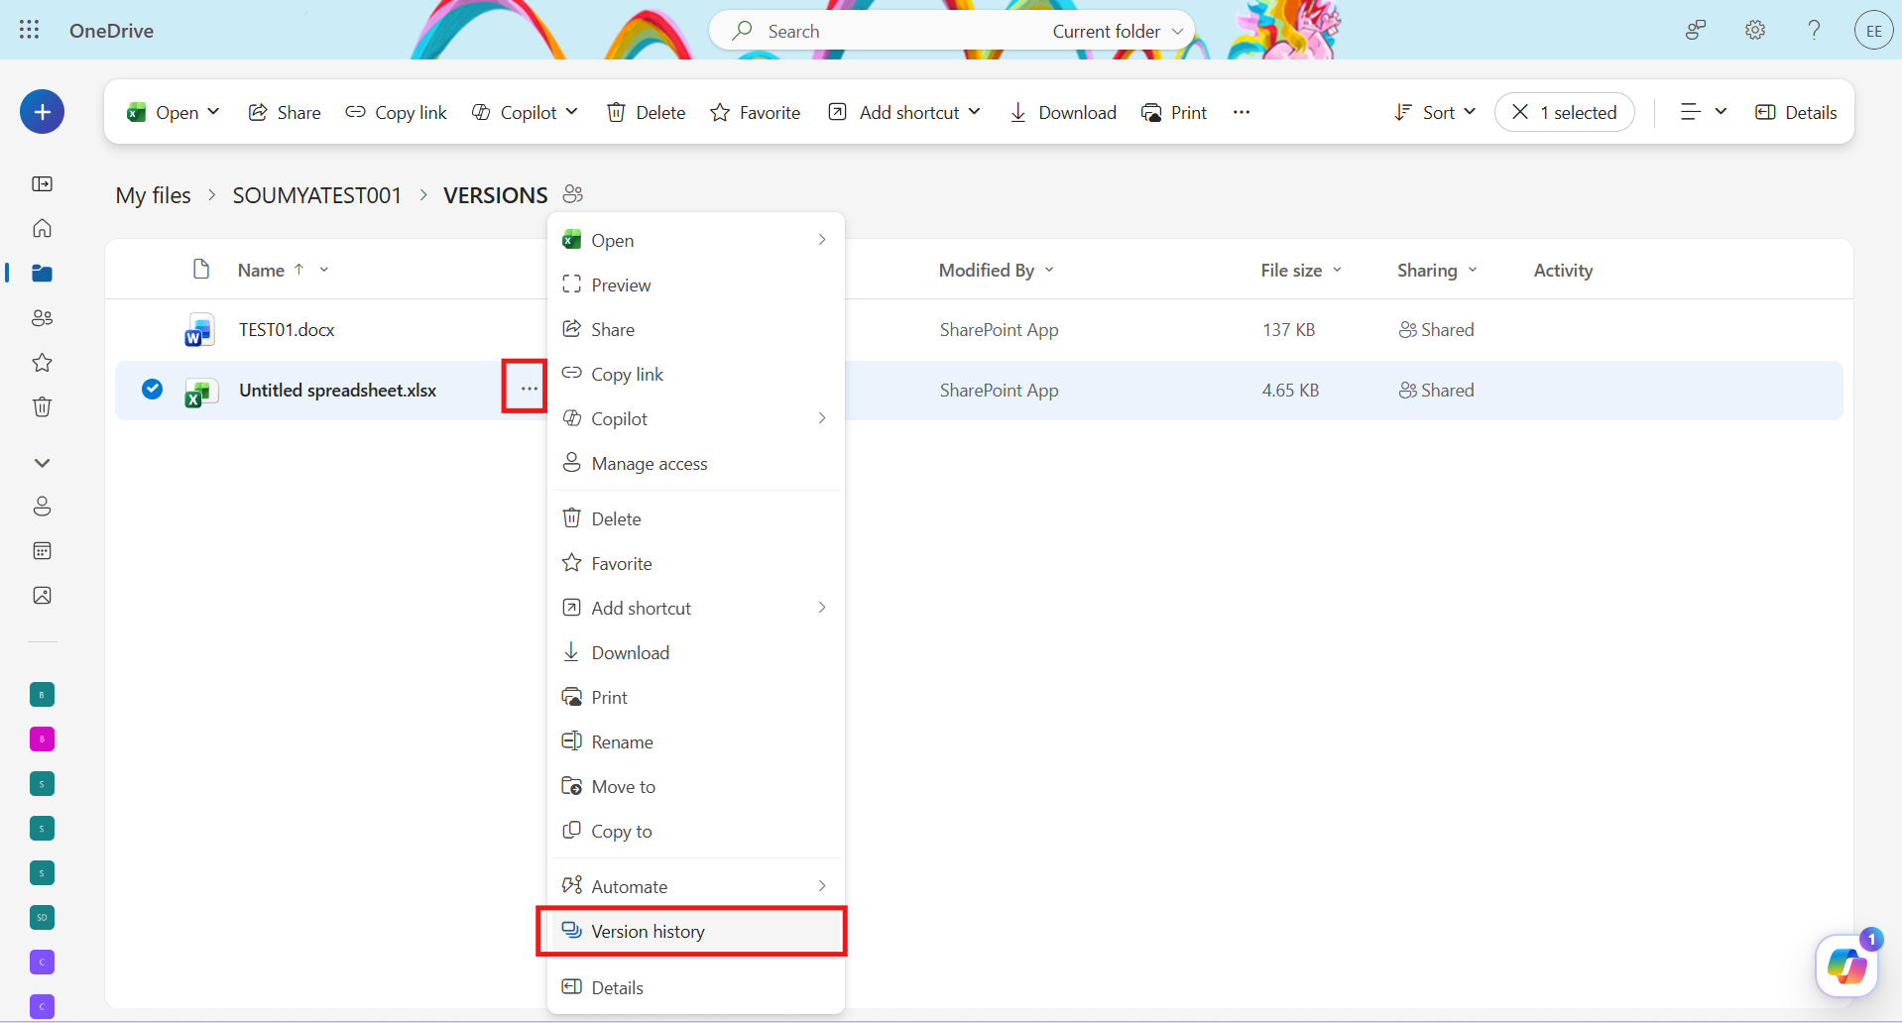This screenshot has height=1023, width=1902.
Task: Expand Open submenu in context menu
Action: click(695, 240)
